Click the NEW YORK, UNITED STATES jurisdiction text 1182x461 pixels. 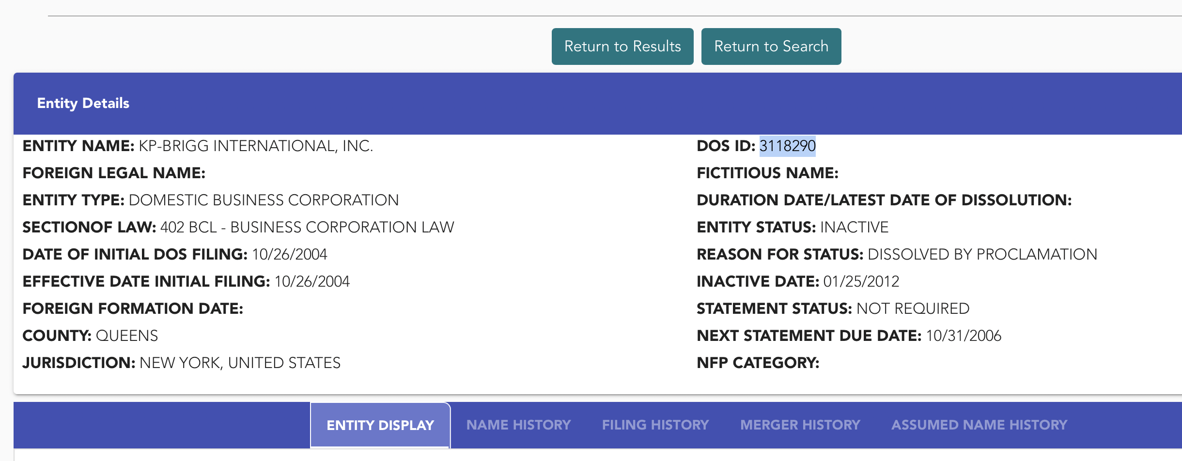(240, 363)
